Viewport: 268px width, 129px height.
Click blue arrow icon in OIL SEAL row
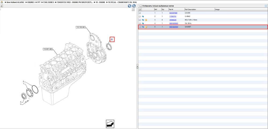pos(143,23)
